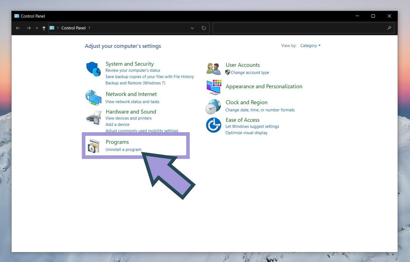
Task: Minimize the Control Panel window
Action: point(357,16)
